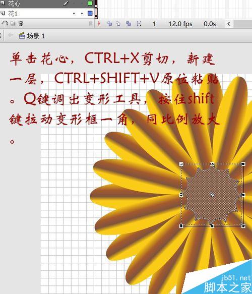This screenshot has height=294, width=252.
Task: Toggle visibility dot of 花1 layer
Action: [x=74, y=14]
